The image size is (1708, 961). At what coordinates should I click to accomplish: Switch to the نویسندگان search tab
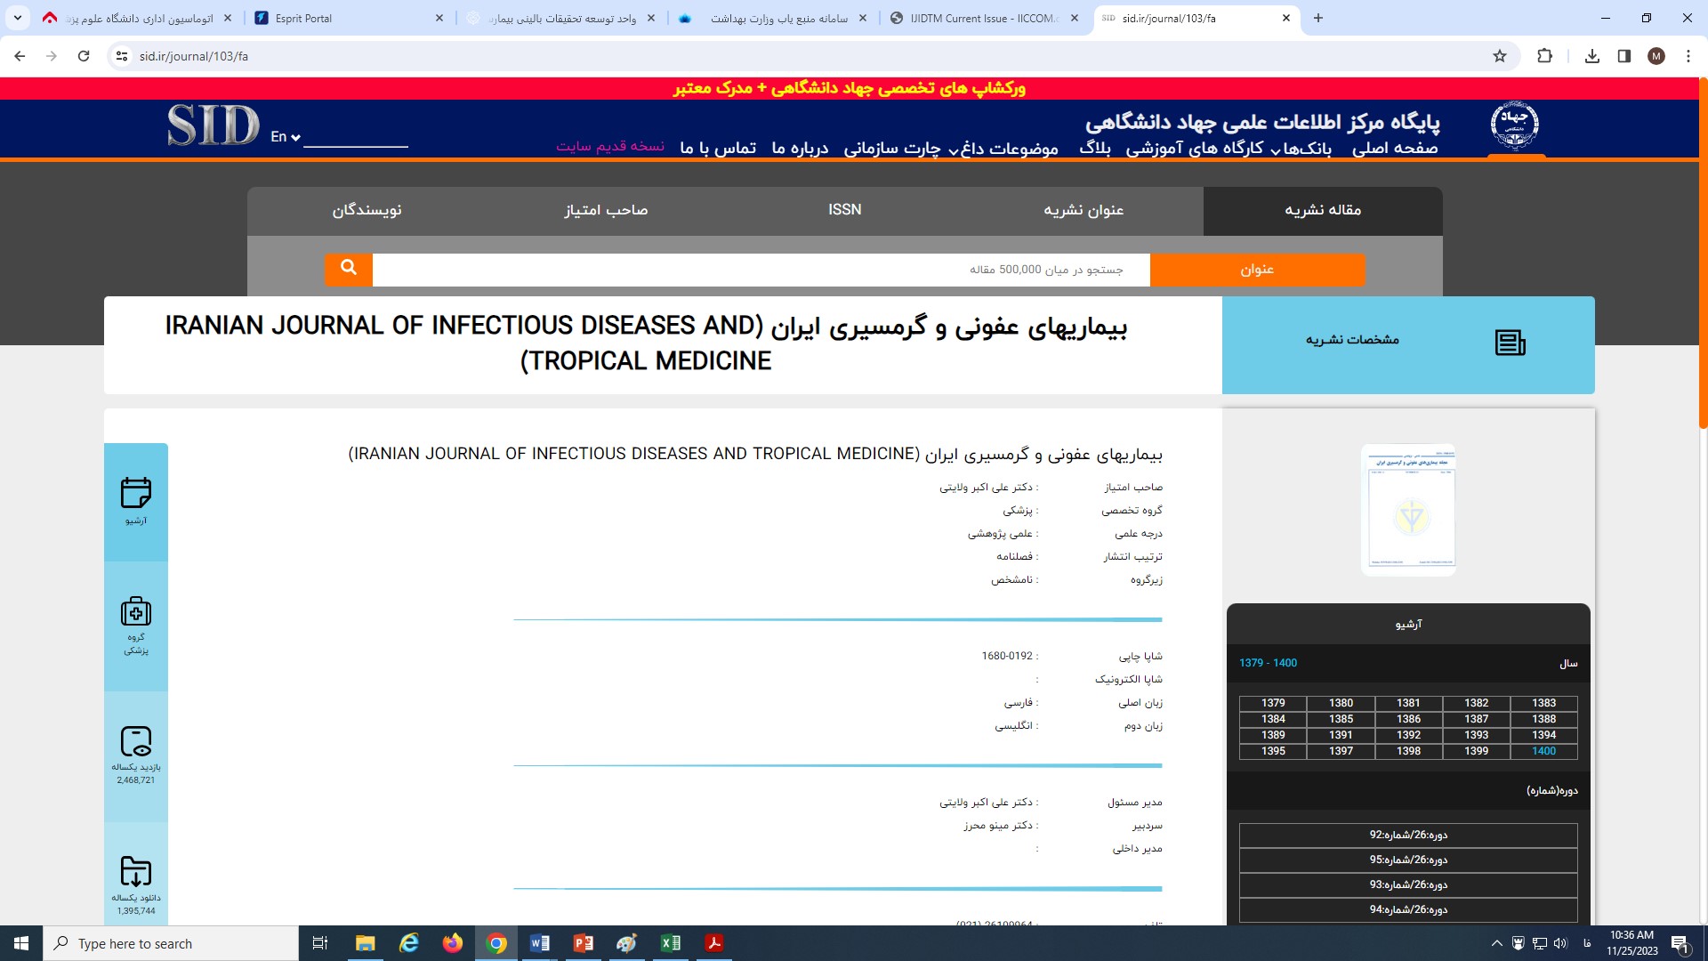367,210
